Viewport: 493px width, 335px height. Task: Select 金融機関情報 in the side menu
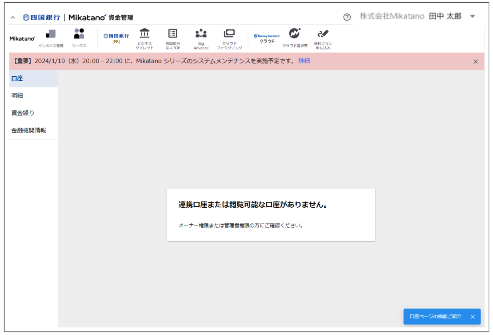[x=33, y=130]
